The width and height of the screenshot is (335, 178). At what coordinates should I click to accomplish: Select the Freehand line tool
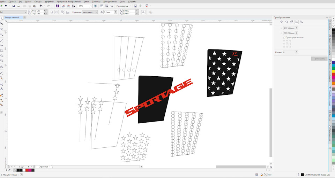point(1,40)
